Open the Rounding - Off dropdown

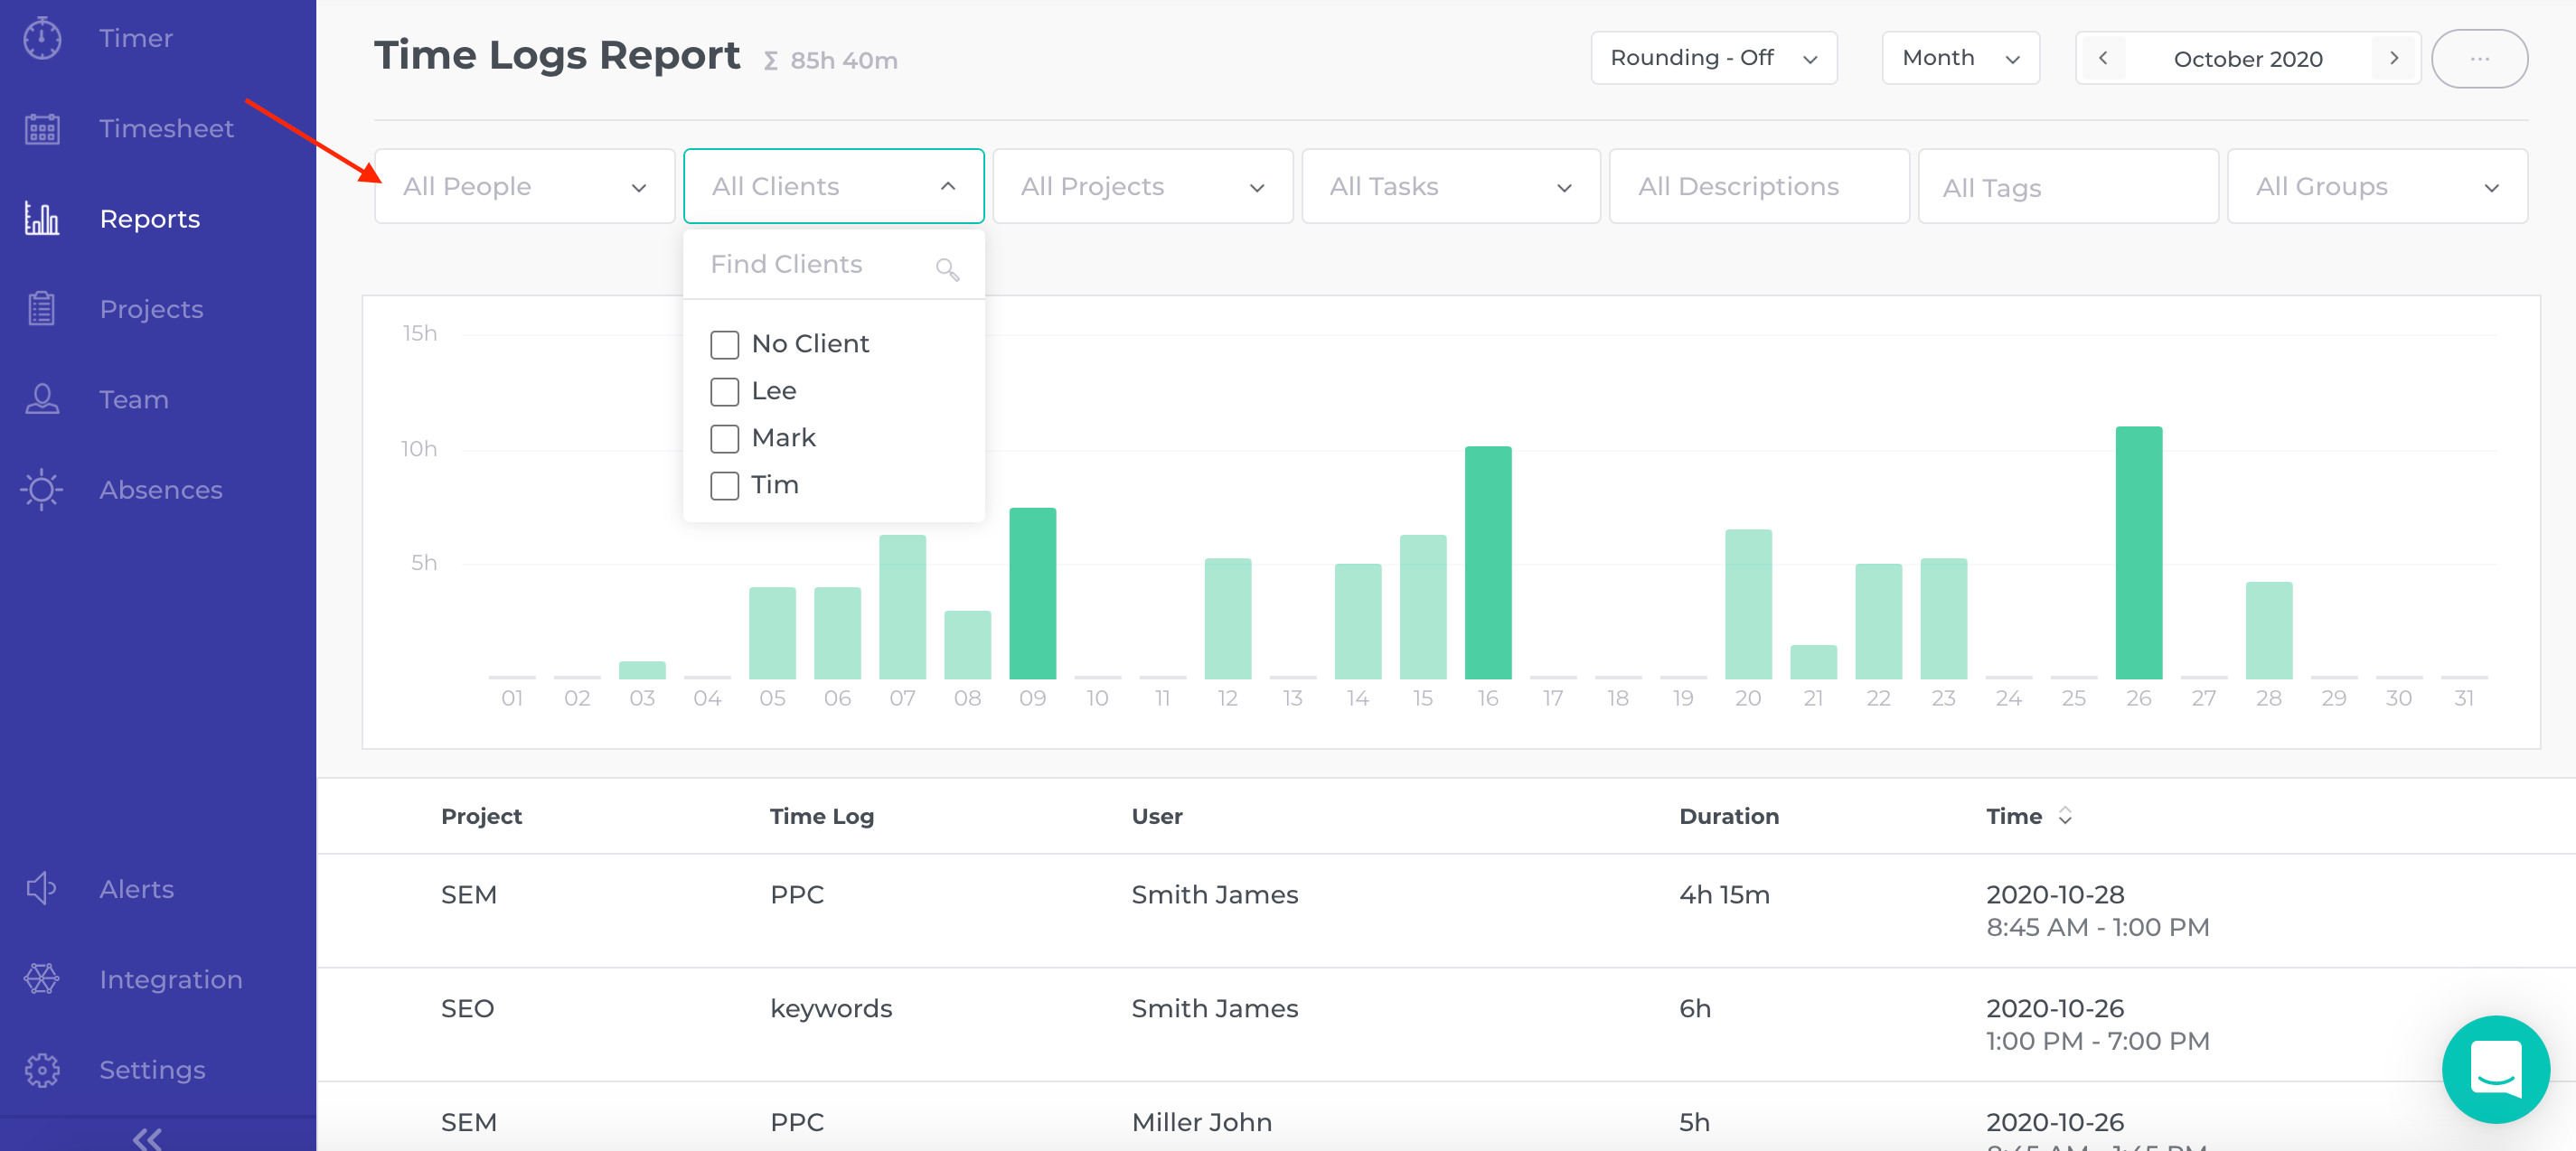(x=1713, y=58)
